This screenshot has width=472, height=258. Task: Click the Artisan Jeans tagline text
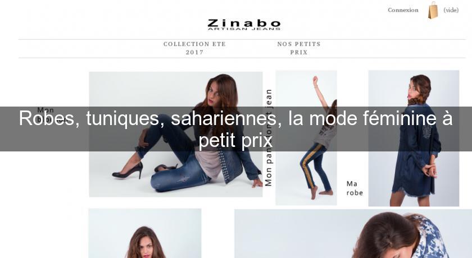point(244,29)
